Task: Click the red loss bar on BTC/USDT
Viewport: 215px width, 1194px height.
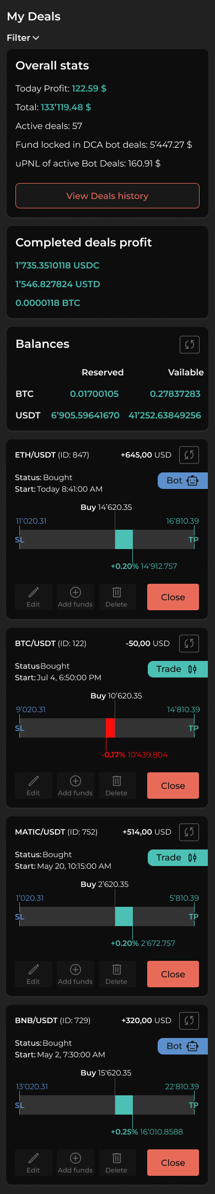Action: click(110, 728)
